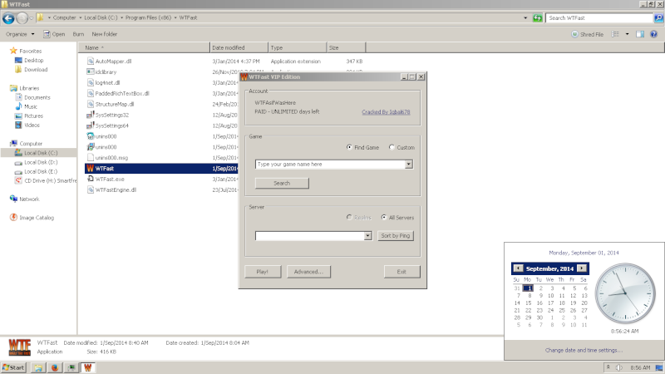Screen dimensions: 665x374
Task: Click the Shred File toolbar item
Action: (588, 34)
